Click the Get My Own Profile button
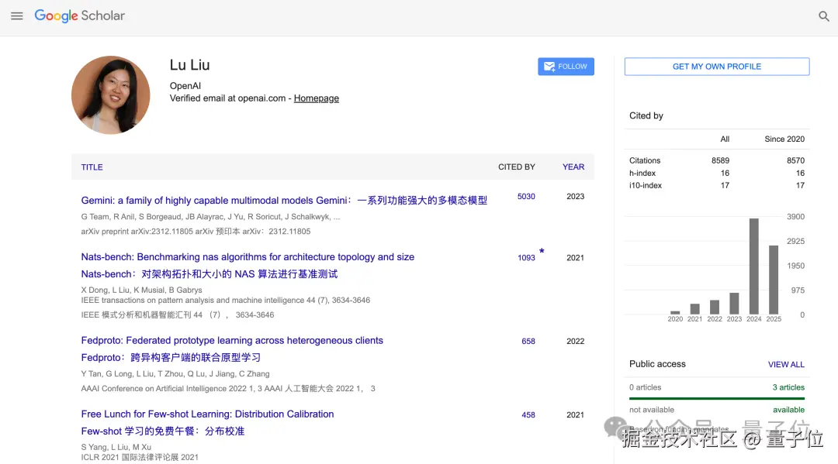This screenshot has height=464, width=838. tap(717, 67)
